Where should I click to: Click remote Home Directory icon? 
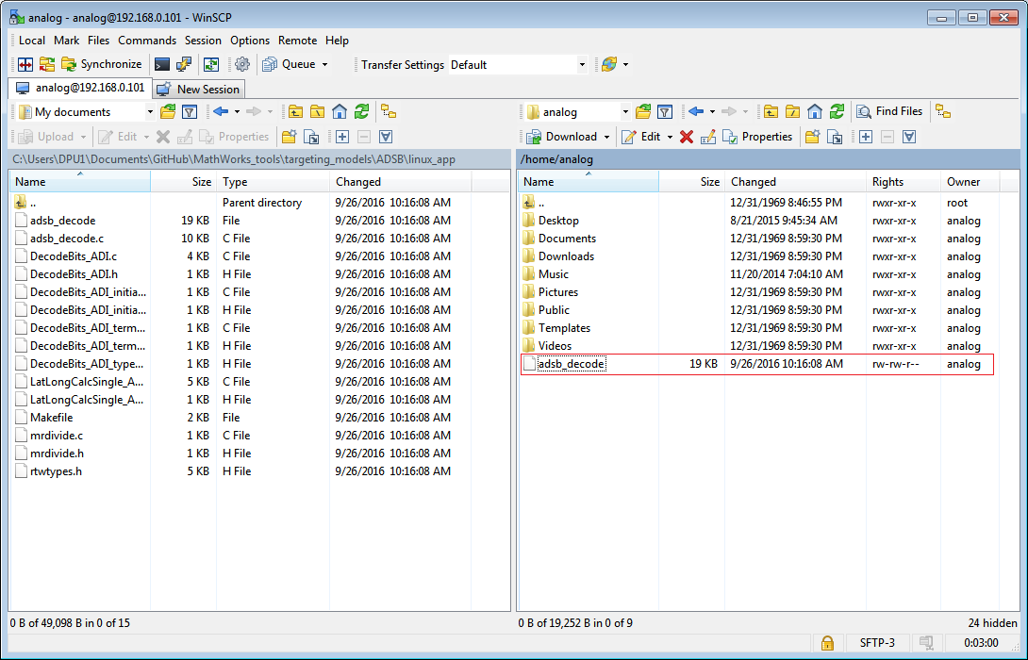(x=815, y=112)
